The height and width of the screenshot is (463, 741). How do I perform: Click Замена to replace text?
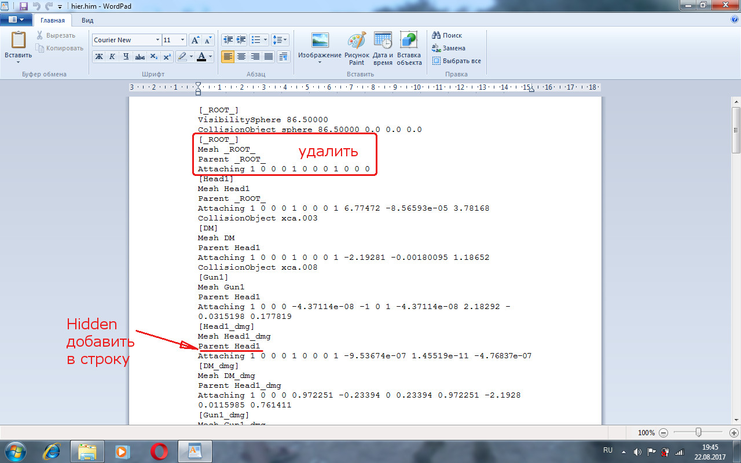[448, 48]
